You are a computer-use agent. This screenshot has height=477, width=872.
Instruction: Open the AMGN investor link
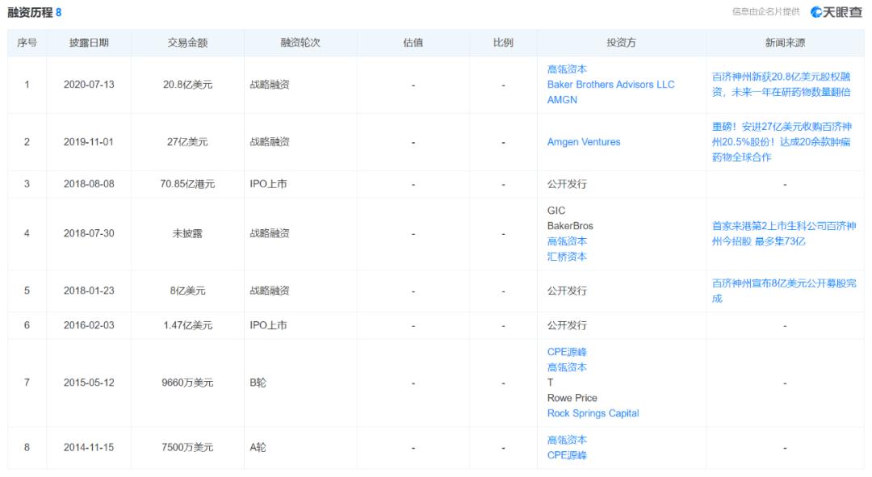click(x=562, y=100)
